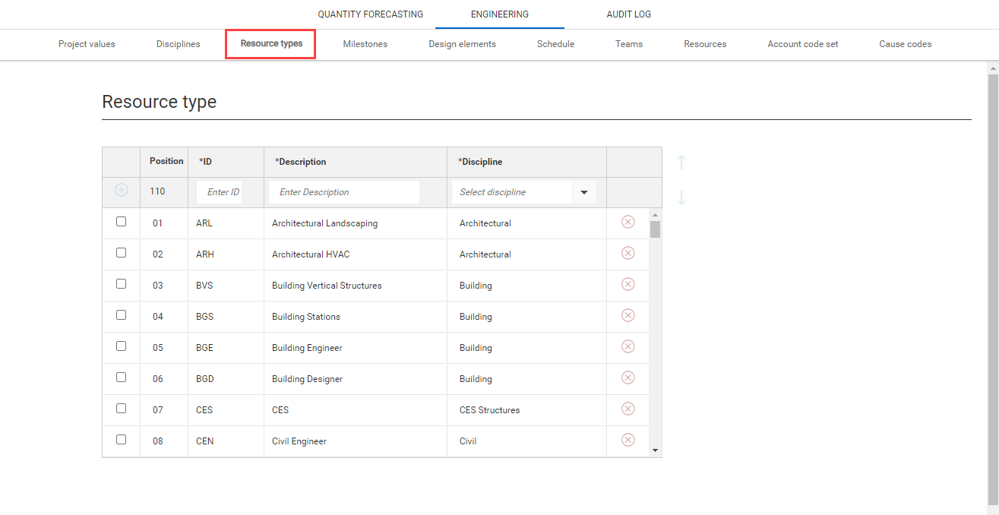Remove the Civil Engineer row
This screenshot has height=515, width=999.
[x=628, y=440]
